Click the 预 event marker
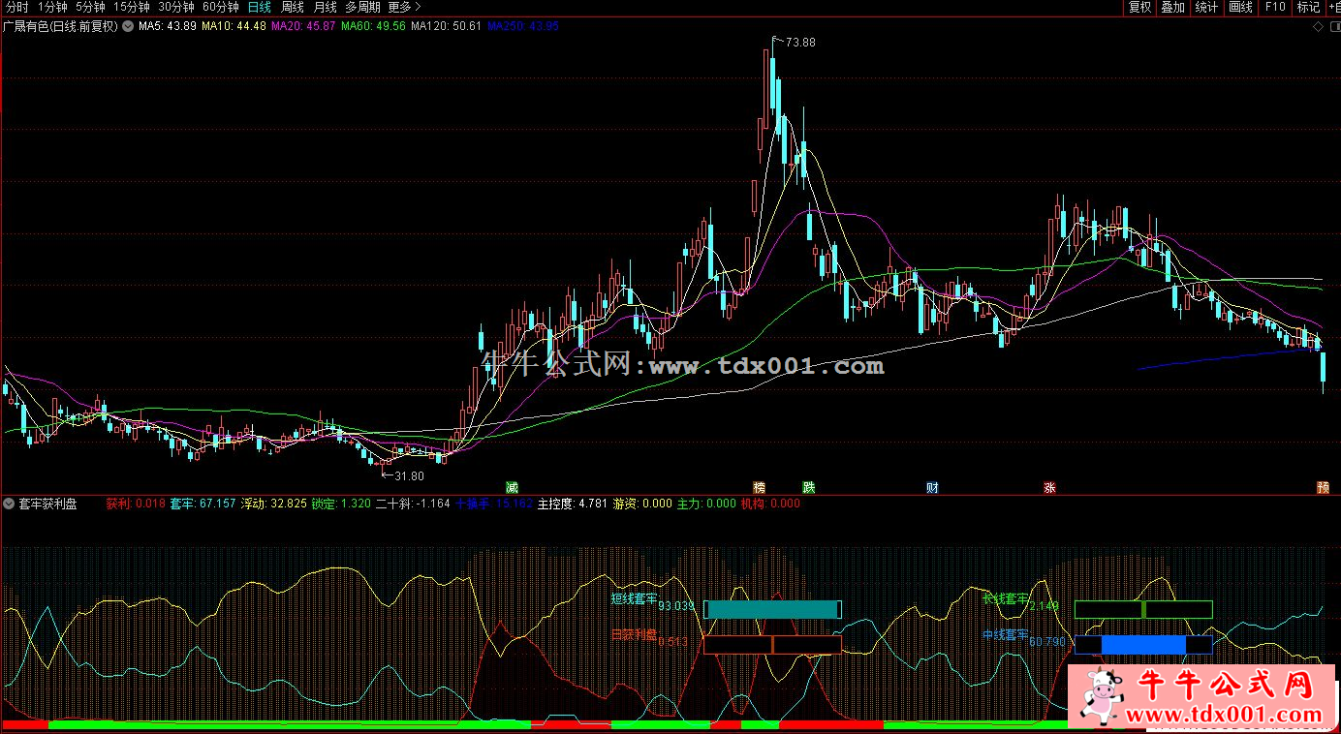The image size is (1341, 734). (1323, 487)
